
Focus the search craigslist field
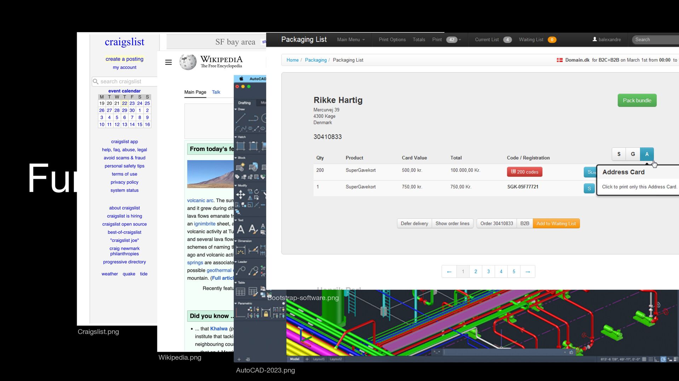click(x=124, y=81)
